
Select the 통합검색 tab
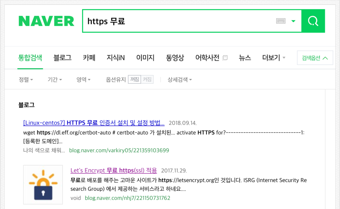pos(30,58)
